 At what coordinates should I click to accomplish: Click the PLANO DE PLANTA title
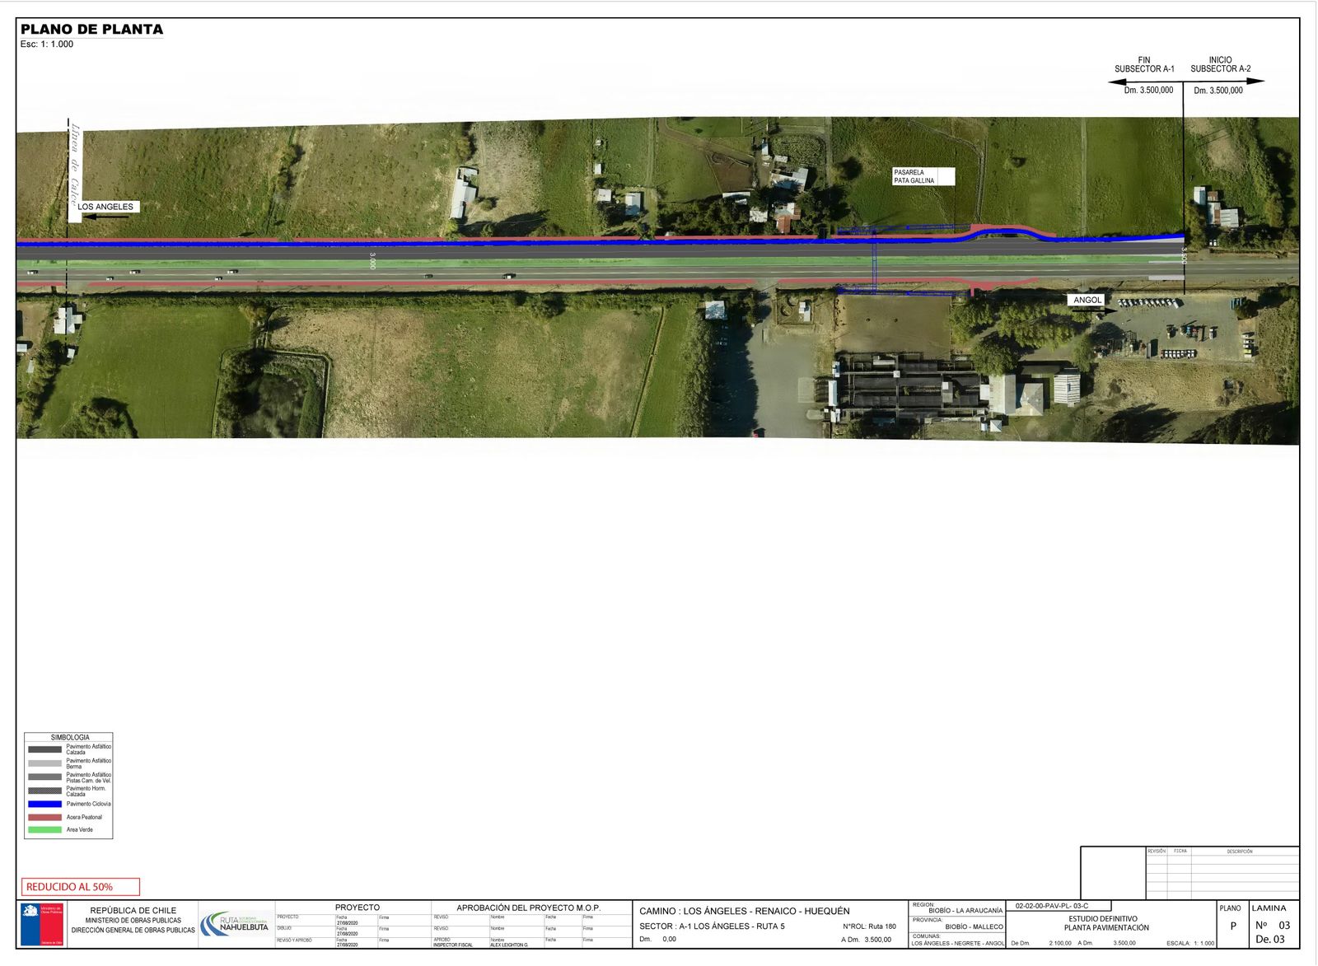(x=91, y=30)
